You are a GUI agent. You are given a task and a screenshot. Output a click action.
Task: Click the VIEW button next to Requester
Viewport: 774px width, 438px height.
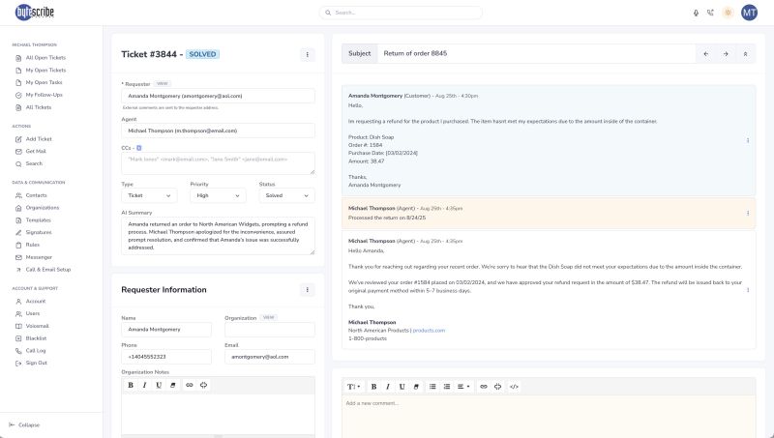point(163,84)
